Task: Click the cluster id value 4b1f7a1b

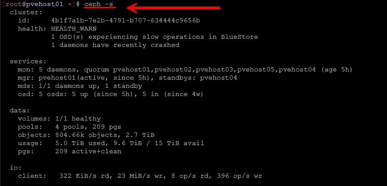Action: 125,21
